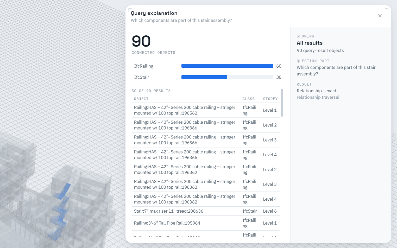Screen dimensions: 397x248
Task: Click IfcStair class cell of Stair row
Action: point(250,211)
